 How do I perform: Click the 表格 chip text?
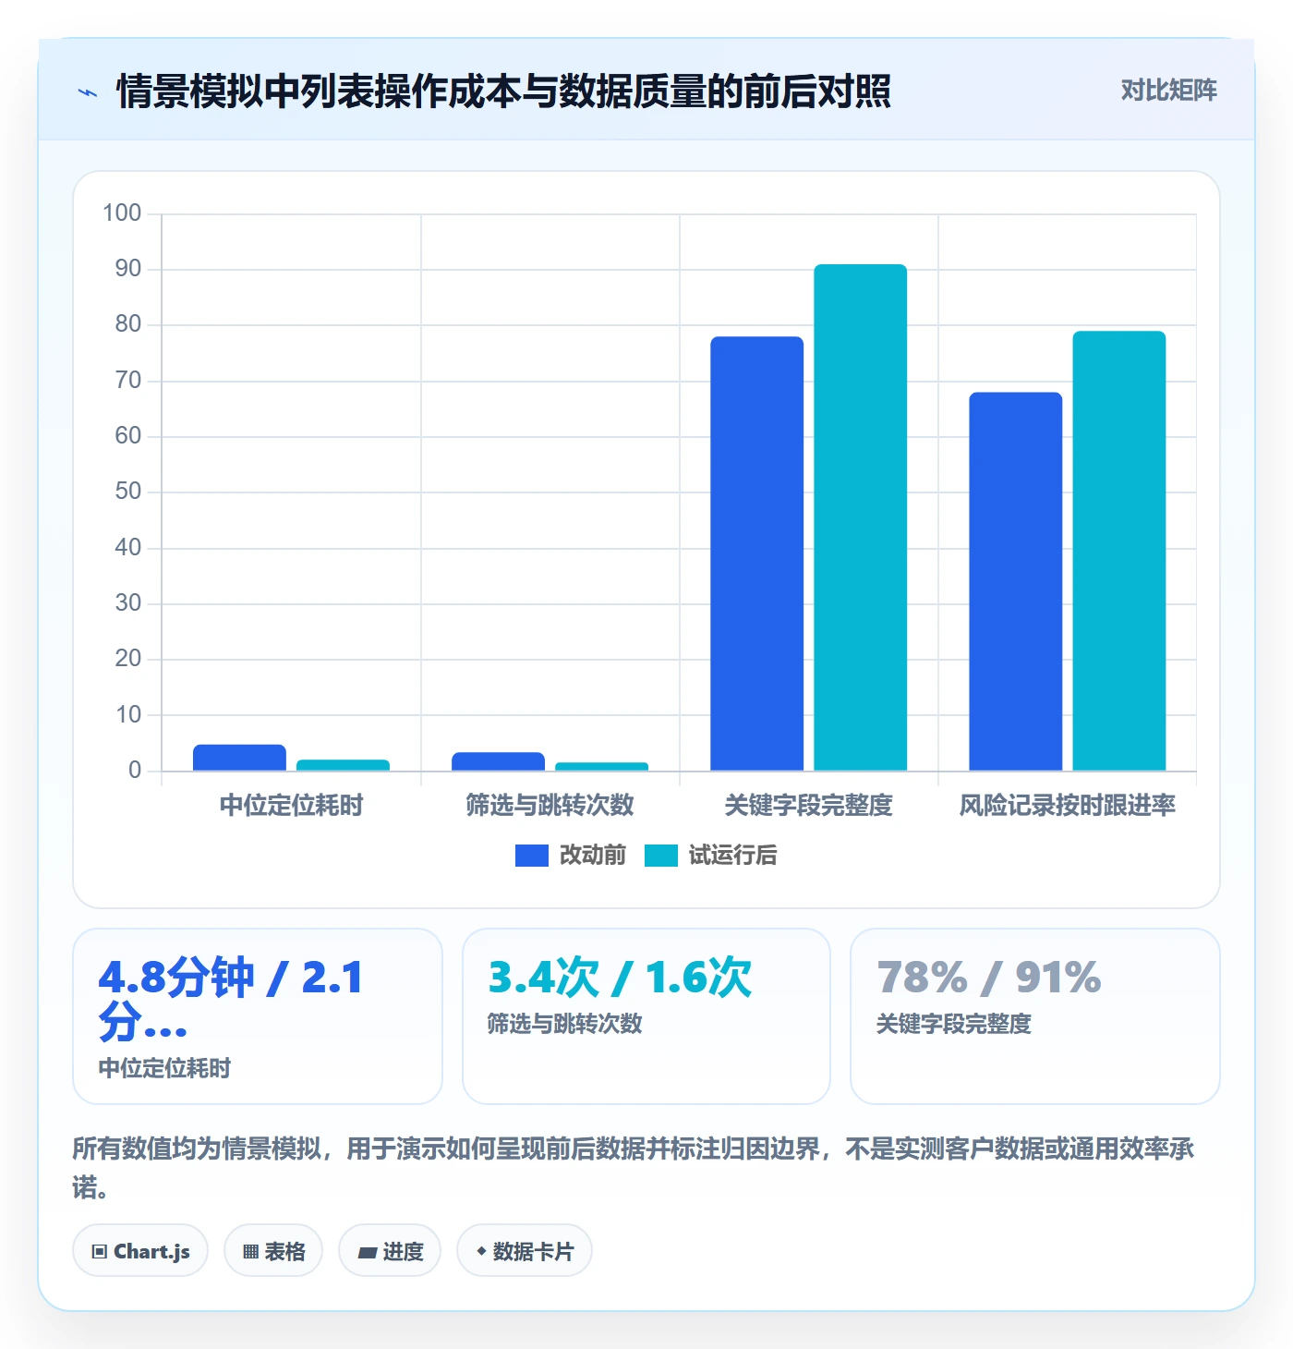tap(284, 1252)
